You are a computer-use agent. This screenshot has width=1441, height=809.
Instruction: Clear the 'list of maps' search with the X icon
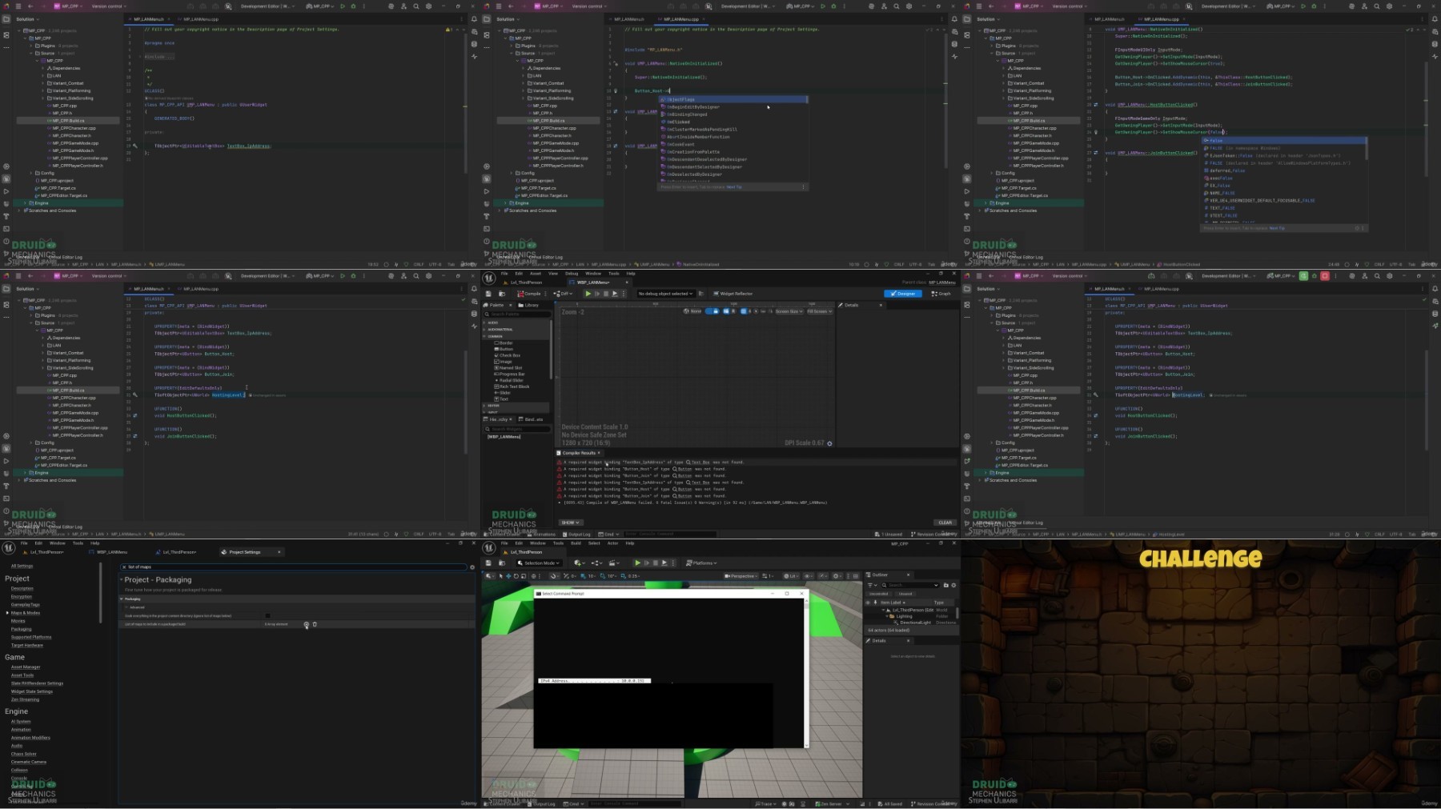point(124,567)
